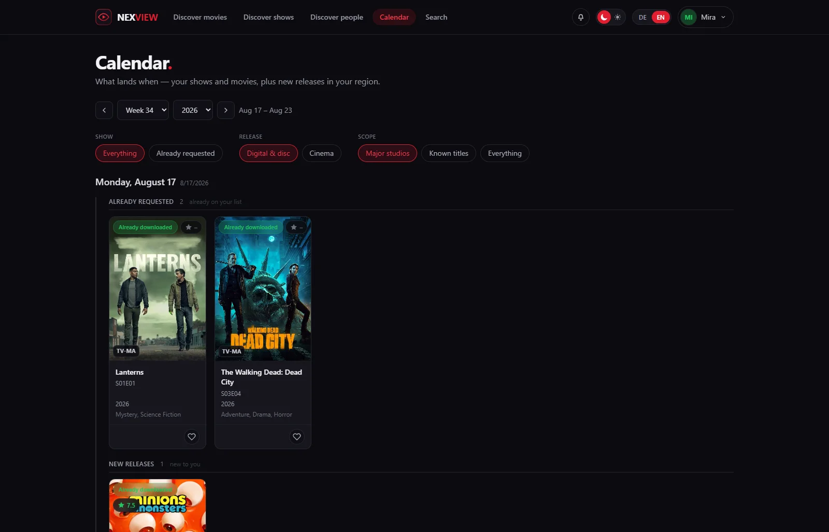The image size is (829, 532).
Task: Open the notifications bell
Action: click(581, 17)
